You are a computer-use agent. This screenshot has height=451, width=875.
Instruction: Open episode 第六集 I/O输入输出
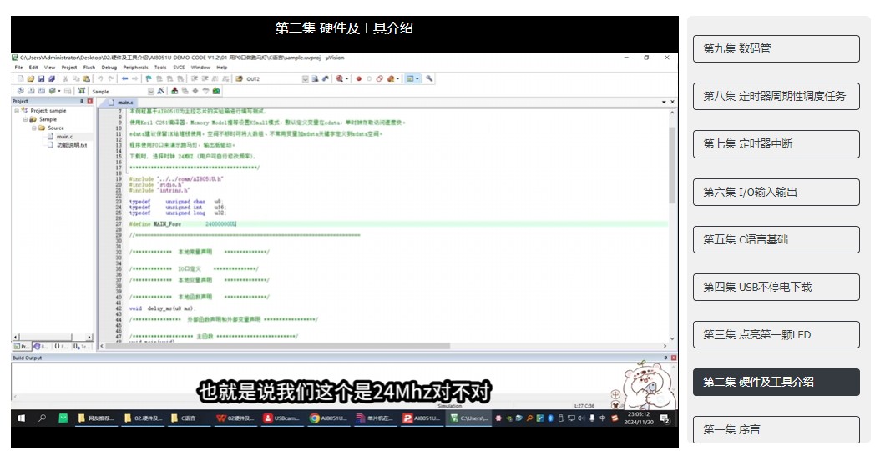pyautogui.click(x=776, y=192)
